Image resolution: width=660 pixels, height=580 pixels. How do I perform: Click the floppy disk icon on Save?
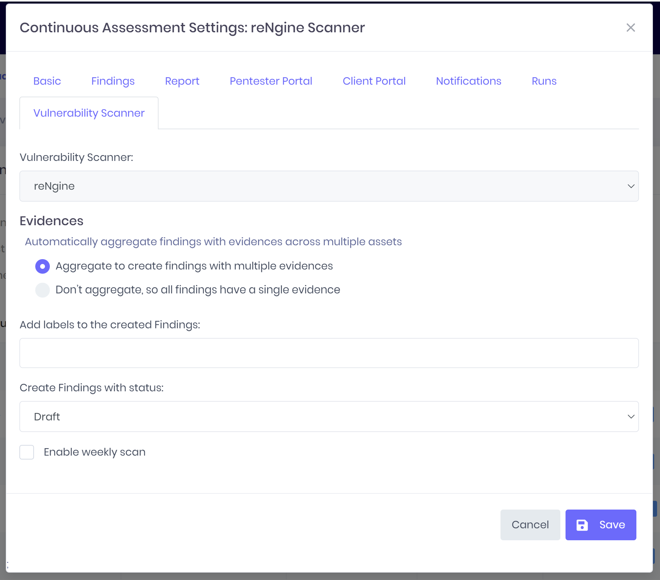[582, 525]
